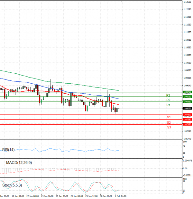The image size is (193, 199).
Task: Click the 1.11305 value on price axis
Action: [x=187, y=32]
